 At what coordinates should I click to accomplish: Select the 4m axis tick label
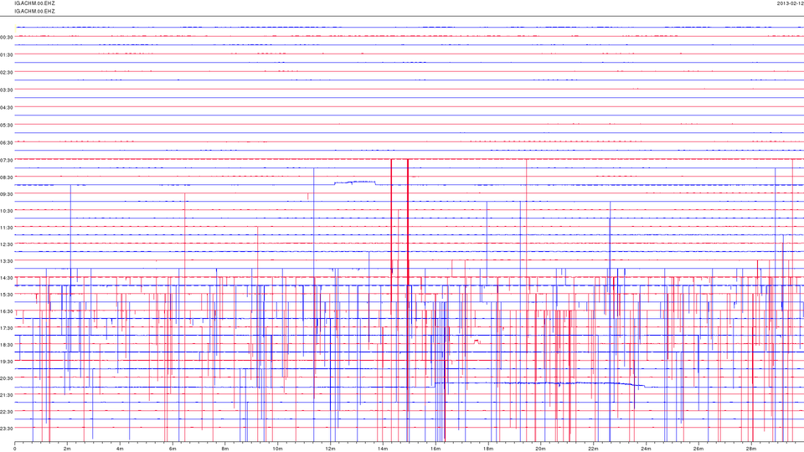[120, 449]
